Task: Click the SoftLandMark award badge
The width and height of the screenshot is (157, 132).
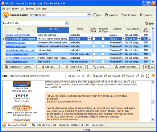Action: (22, 108)
